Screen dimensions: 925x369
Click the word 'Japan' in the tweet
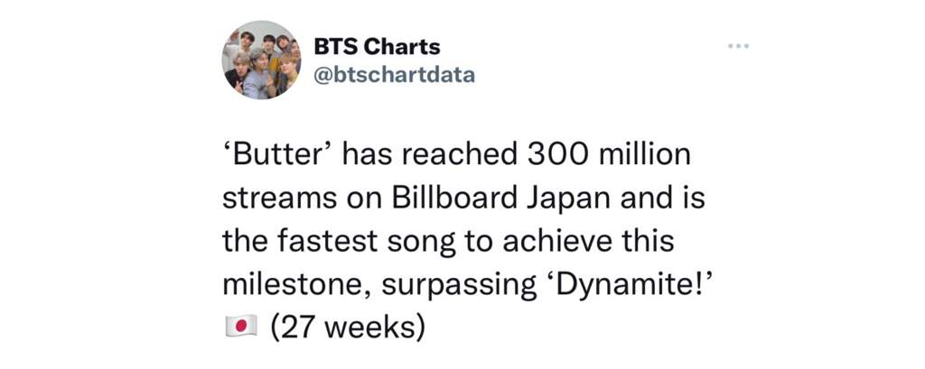tap(564, 200)
